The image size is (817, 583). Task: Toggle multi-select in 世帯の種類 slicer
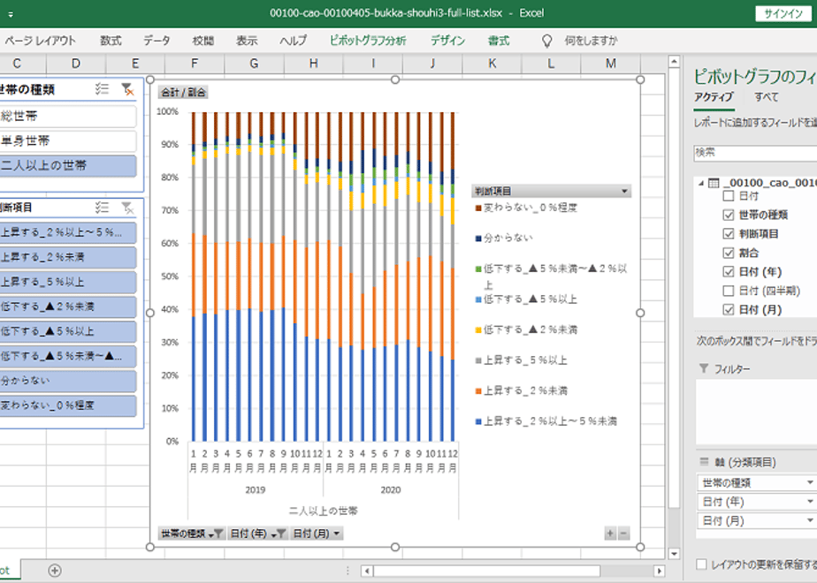coord(103,89)
